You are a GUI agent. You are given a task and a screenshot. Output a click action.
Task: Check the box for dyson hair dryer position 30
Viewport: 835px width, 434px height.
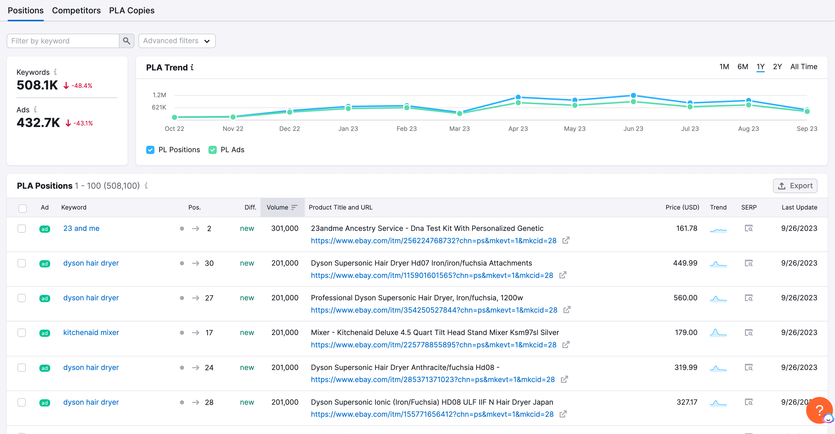point(22,263)
